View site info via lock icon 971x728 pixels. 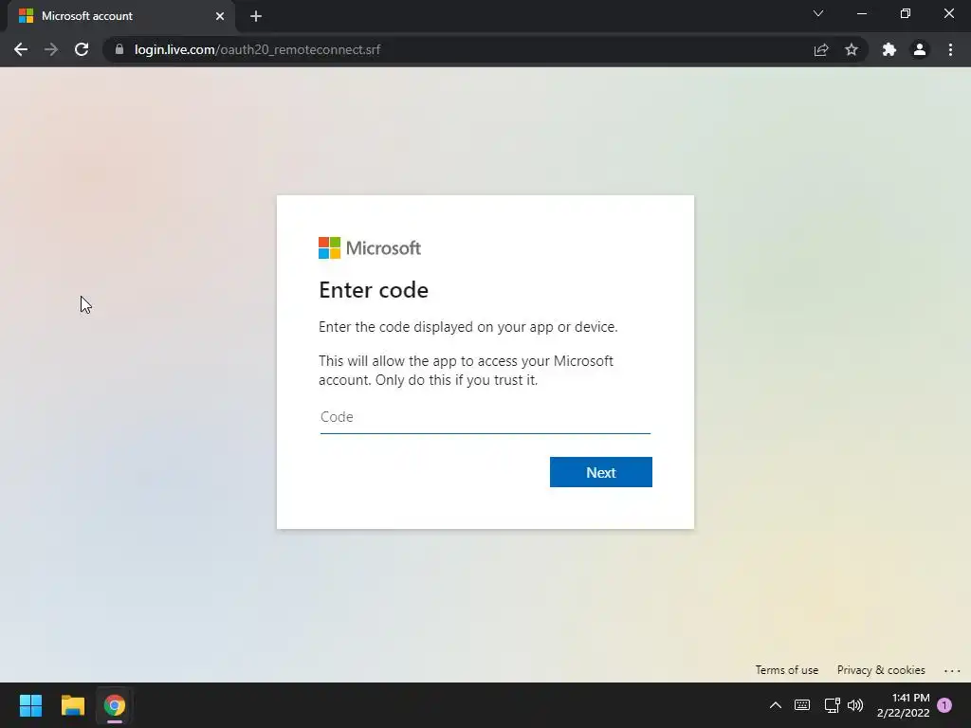coord(119,49)
